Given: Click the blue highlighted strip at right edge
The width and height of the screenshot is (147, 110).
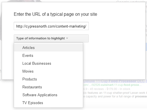Looking at the screenshot, I should [x=146, y=47].
